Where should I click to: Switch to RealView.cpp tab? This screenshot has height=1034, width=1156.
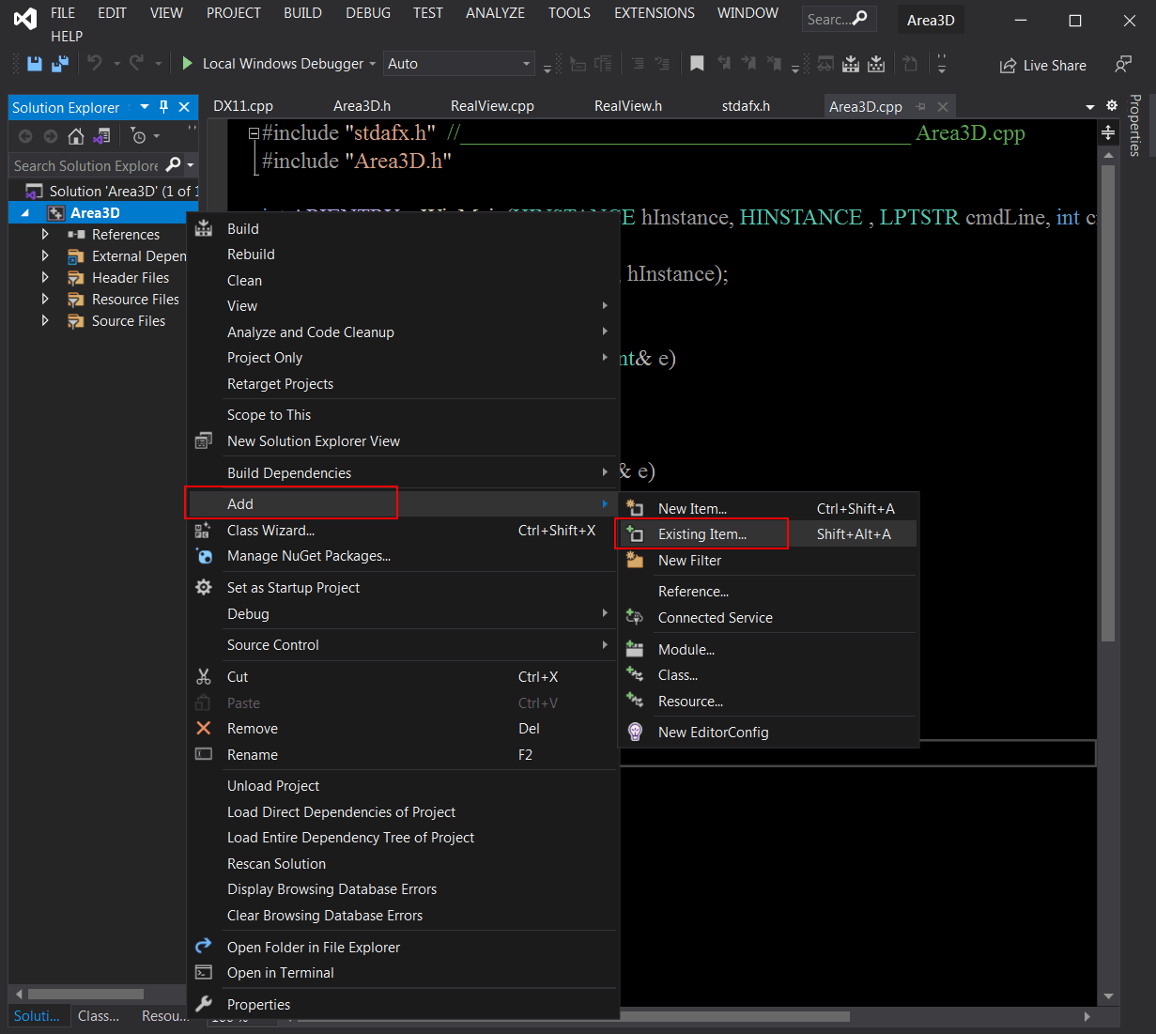tap(492, 106)
